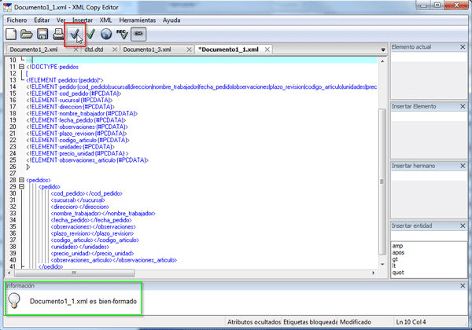Collapse the pedidos element fold at line 28

[21, 180]
